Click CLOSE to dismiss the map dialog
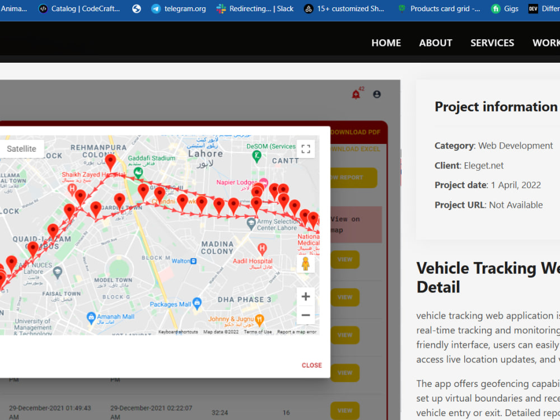This screenshot has width=560, height=420. (x=312, y=365)
